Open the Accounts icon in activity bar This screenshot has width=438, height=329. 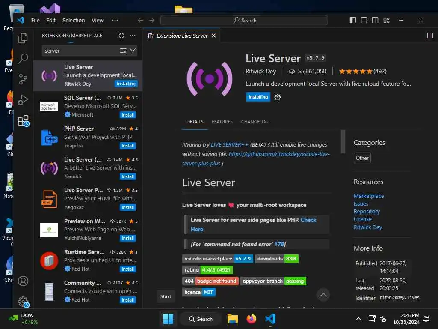click(23, 281)
